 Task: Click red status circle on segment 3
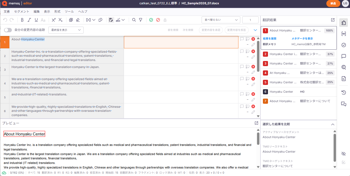tap(253, 67)
